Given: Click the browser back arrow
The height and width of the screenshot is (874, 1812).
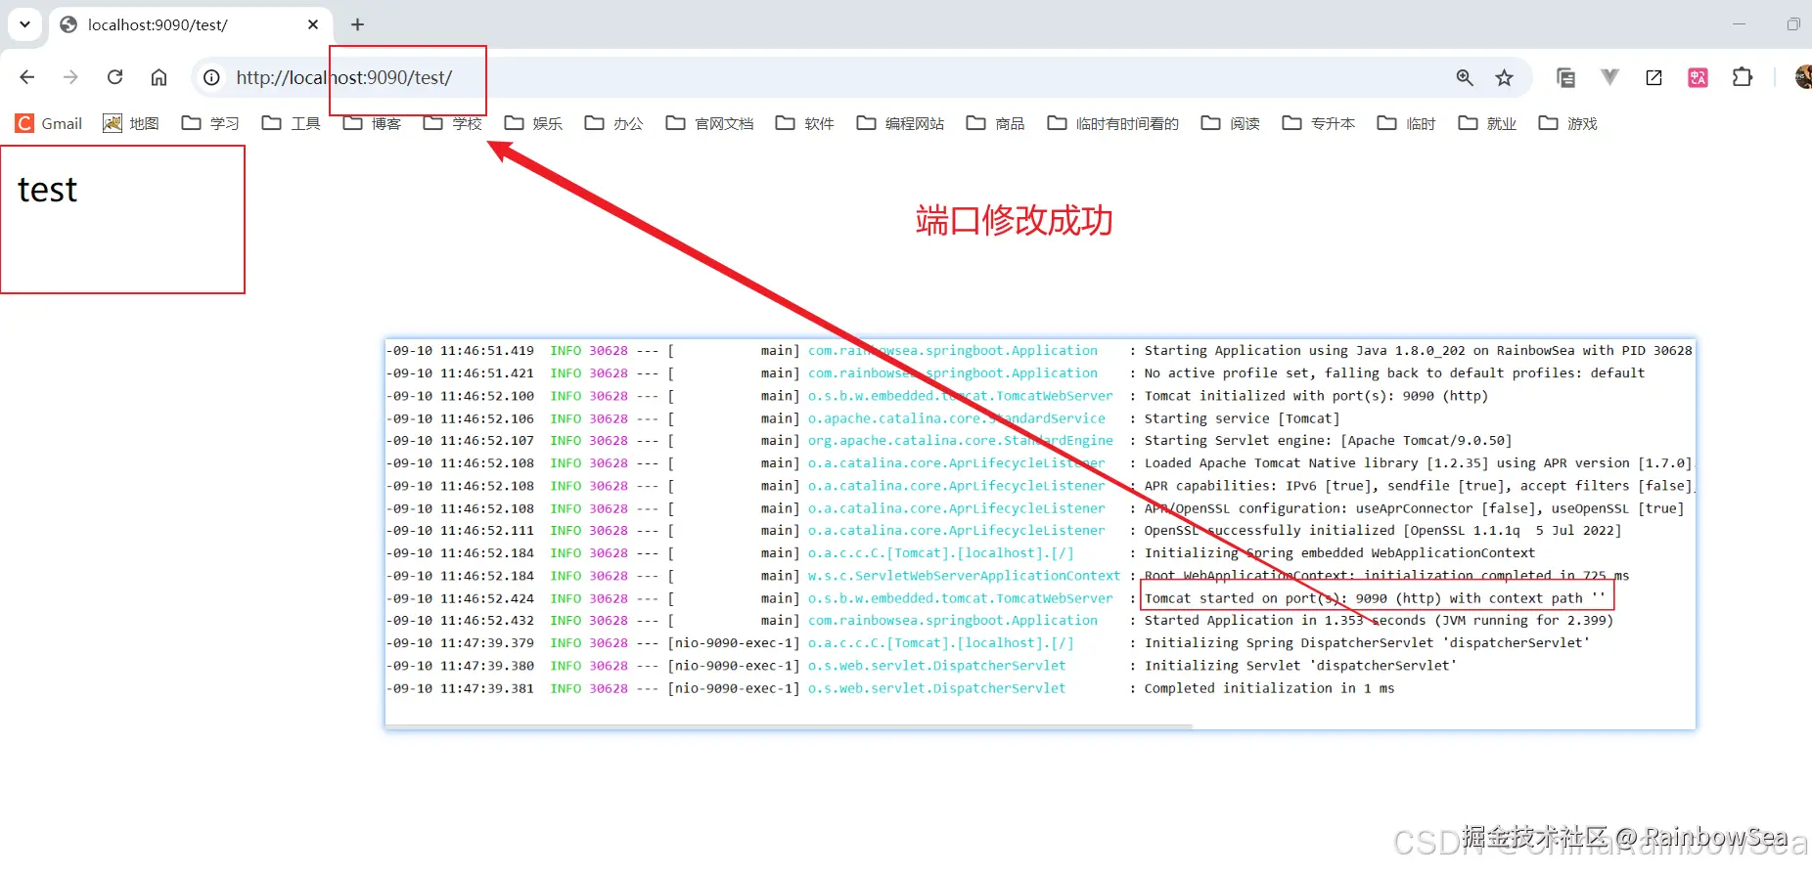Looking at the screenshot, I should pyautogui.click(x=27, y=77).
